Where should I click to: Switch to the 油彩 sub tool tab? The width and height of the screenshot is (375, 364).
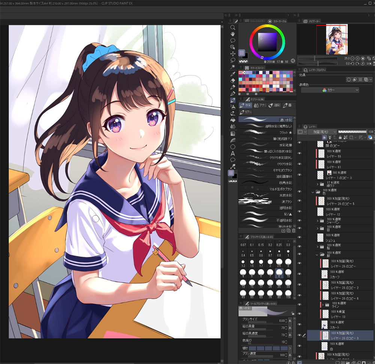click(276, 106)
